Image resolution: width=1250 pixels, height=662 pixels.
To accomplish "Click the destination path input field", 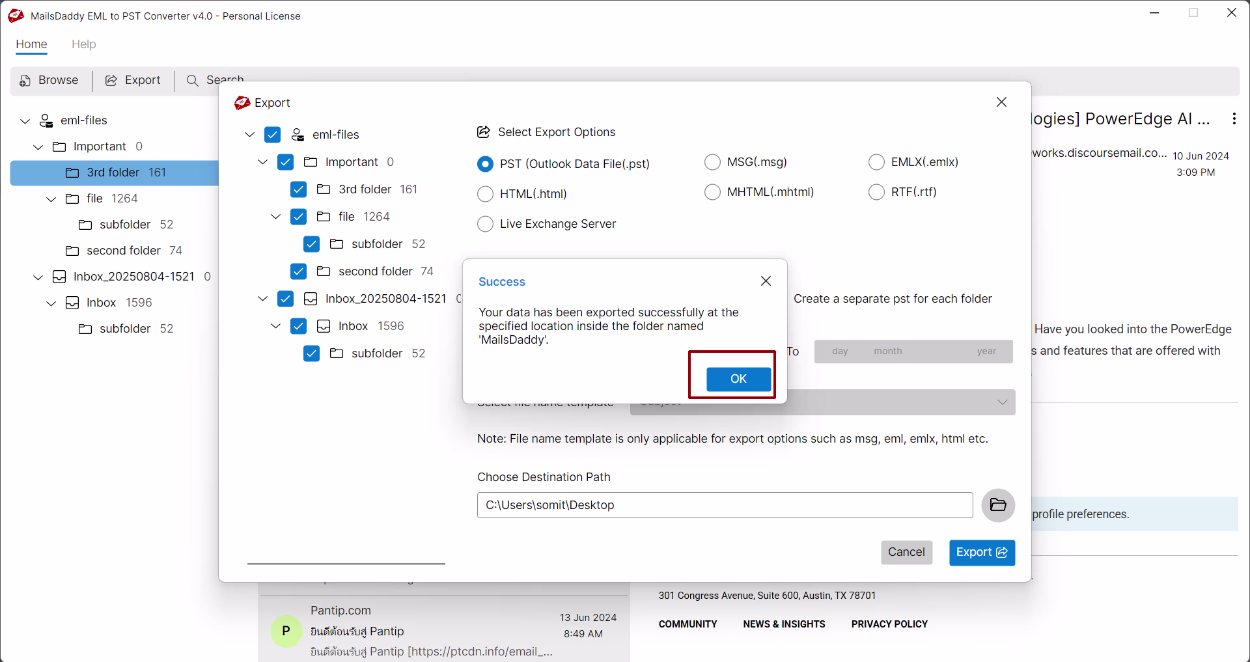I will [725, 505].
